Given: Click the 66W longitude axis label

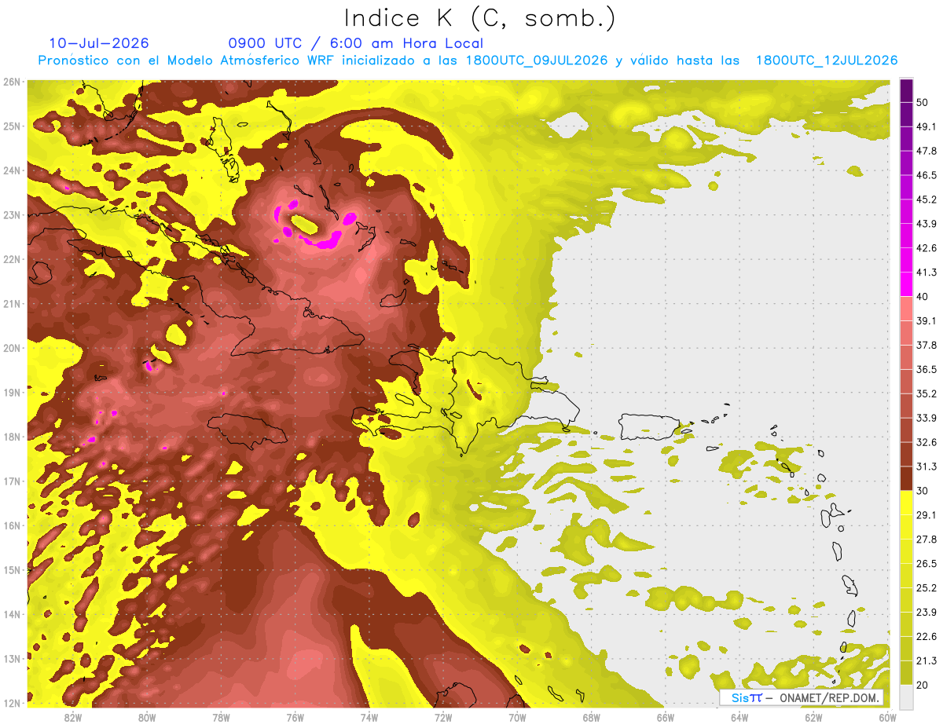Looking at the screenshot, I should tap(665, 717).
